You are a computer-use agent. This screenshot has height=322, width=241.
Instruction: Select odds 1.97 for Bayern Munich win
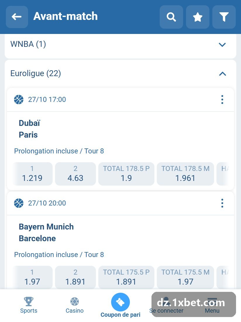pos(32,277)
